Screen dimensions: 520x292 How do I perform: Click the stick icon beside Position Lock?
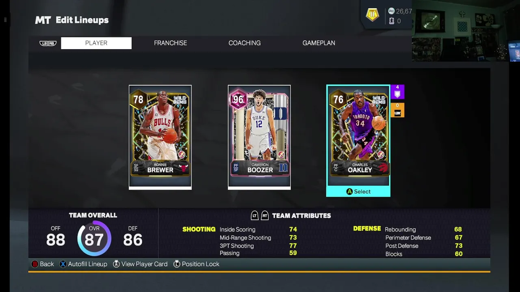(177, 264)
